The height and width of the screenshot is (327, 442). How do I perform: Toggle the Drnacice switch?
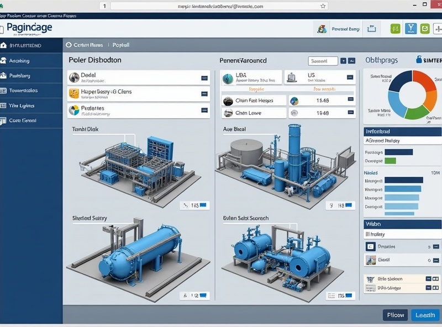point(436,247)
